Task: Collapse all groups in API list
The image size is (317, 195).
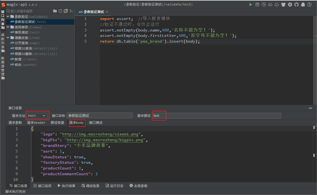Action: (66, 11)
